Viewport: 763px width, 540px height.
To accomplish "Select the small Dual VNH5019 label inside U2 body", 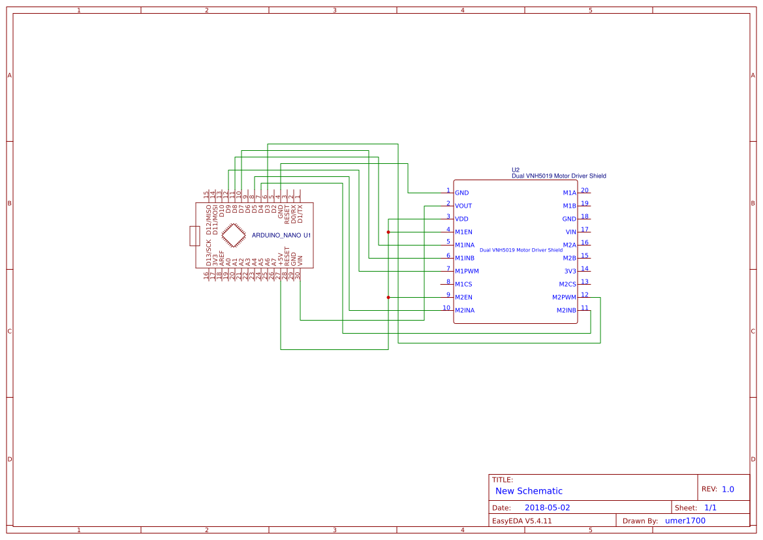I will pos(521,250).
